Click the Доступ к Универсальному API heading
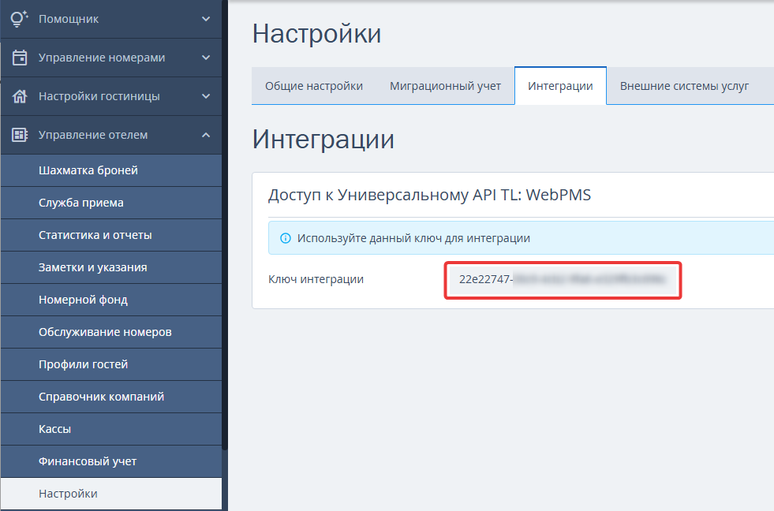The width and height of the screenshot is (774, 511). (x=429, y=195)
